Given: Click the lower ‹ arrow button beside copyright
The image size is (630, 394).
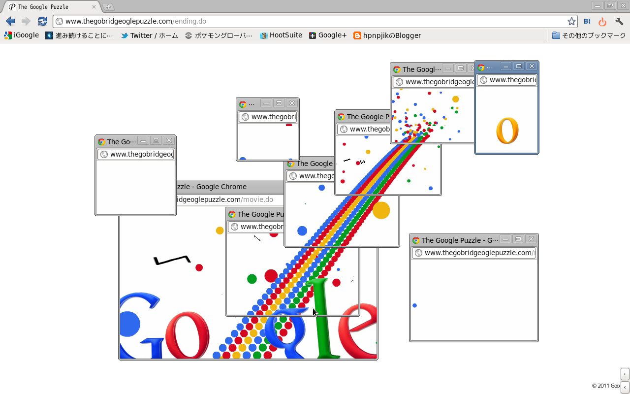Looking at the screenshot, I should tap(625, 387).
